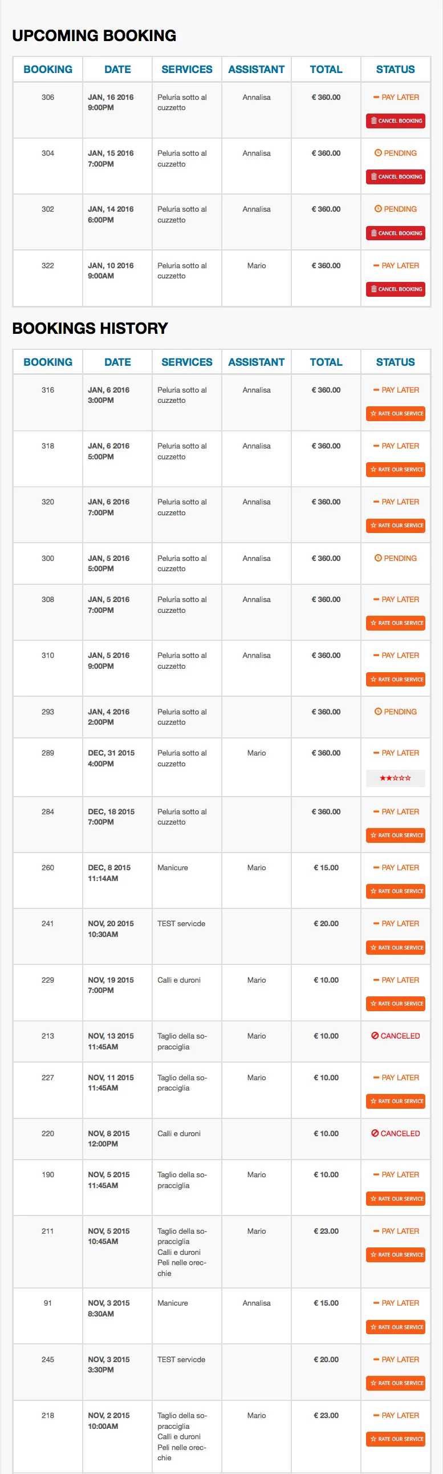
Task: Sort by the BOOKING column header
Action: tap(48, 69)
